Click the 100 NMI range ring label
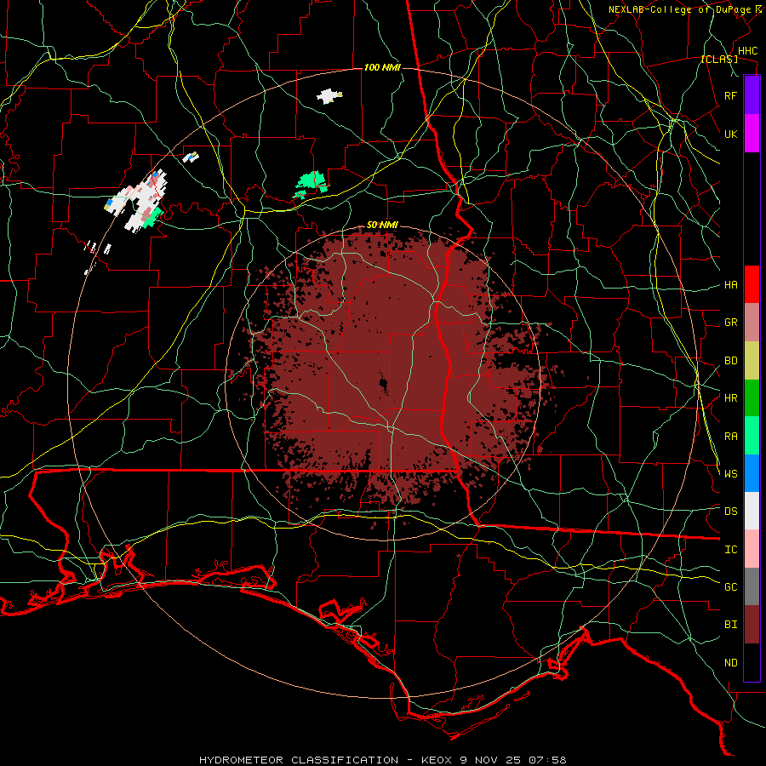The height and width of the screenshot is (766, 766). point(382,67)
